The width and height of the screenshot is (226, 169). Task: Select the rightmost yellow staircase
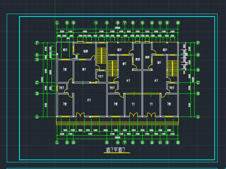(x=172, y=68)
